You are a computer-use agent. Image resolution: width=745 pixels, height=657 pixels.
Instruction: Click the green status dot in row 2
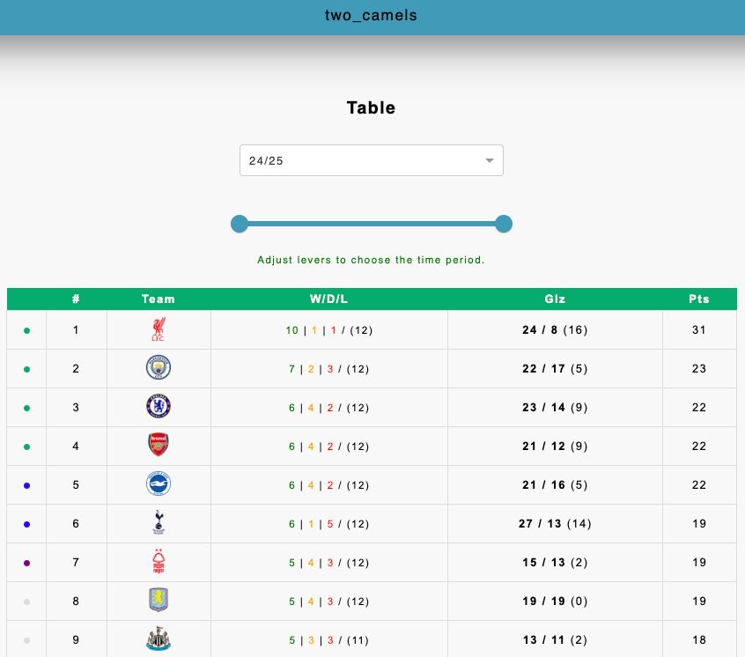(x=26, y=369)
